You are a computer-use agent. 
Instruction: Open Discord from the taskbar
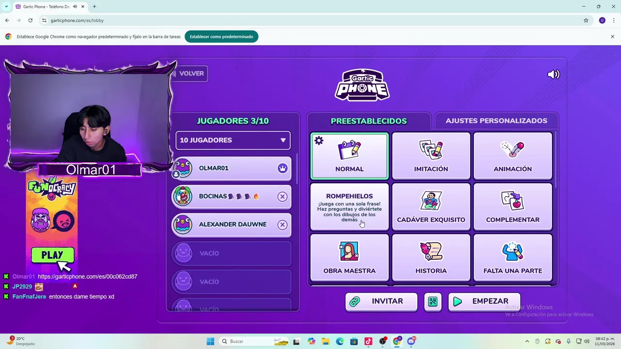[411, 341]
